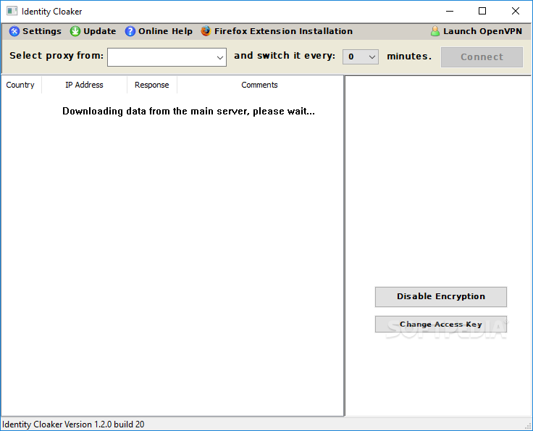This screenshot has width=533, height=431.
Task: Click the version 1.2.0 build 20 status text
Action: point(73,424)
